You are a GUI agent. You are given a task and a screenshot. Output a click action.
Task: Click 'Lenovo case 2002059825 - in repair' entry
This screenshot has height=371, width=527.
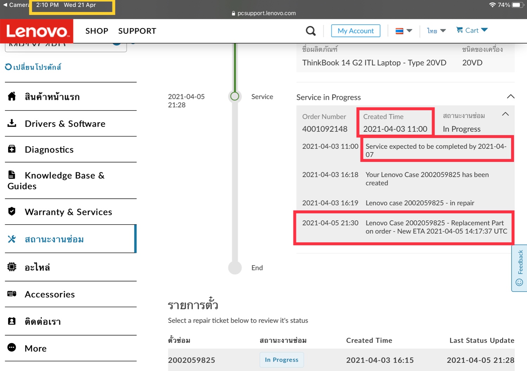420,203
